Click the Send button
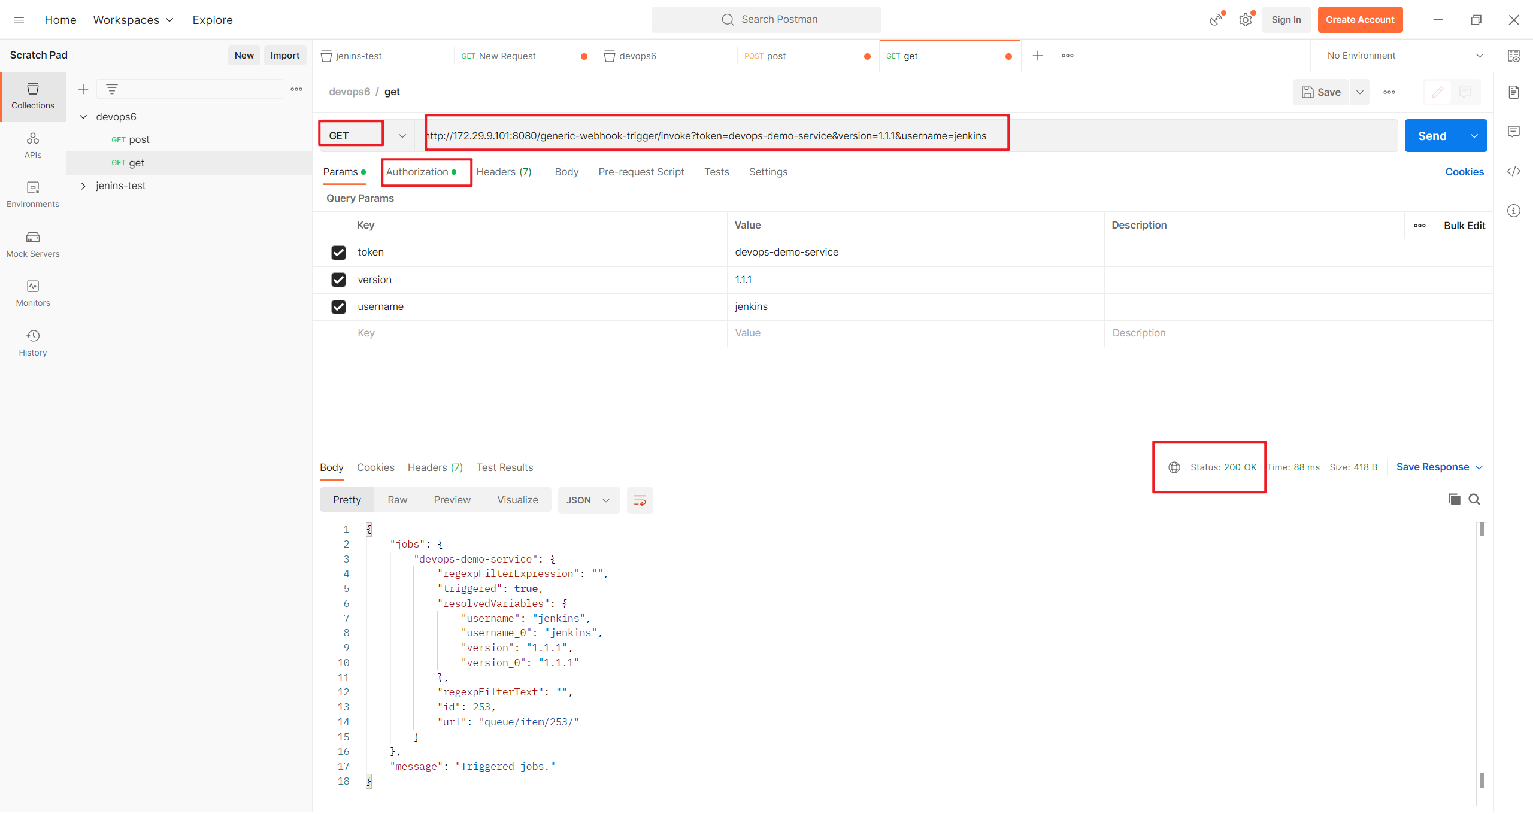Screen dimensions: 1533x814 (x=1432, y=136)
